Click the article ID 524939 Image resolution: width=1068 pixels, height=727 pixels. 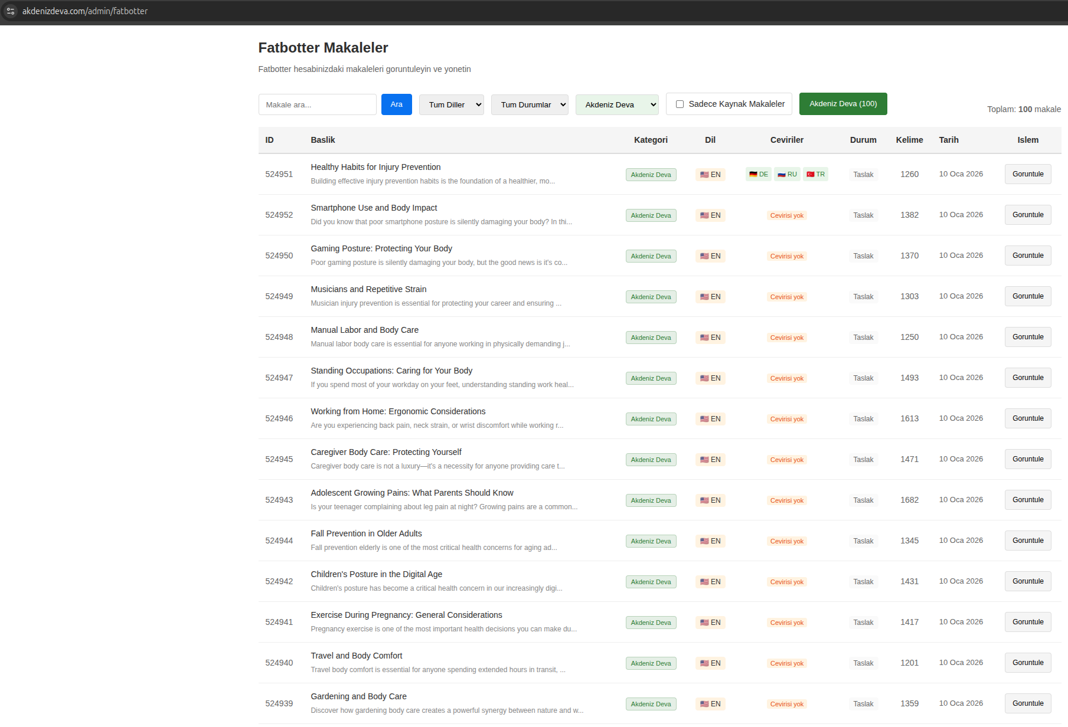tap(279, 703)
